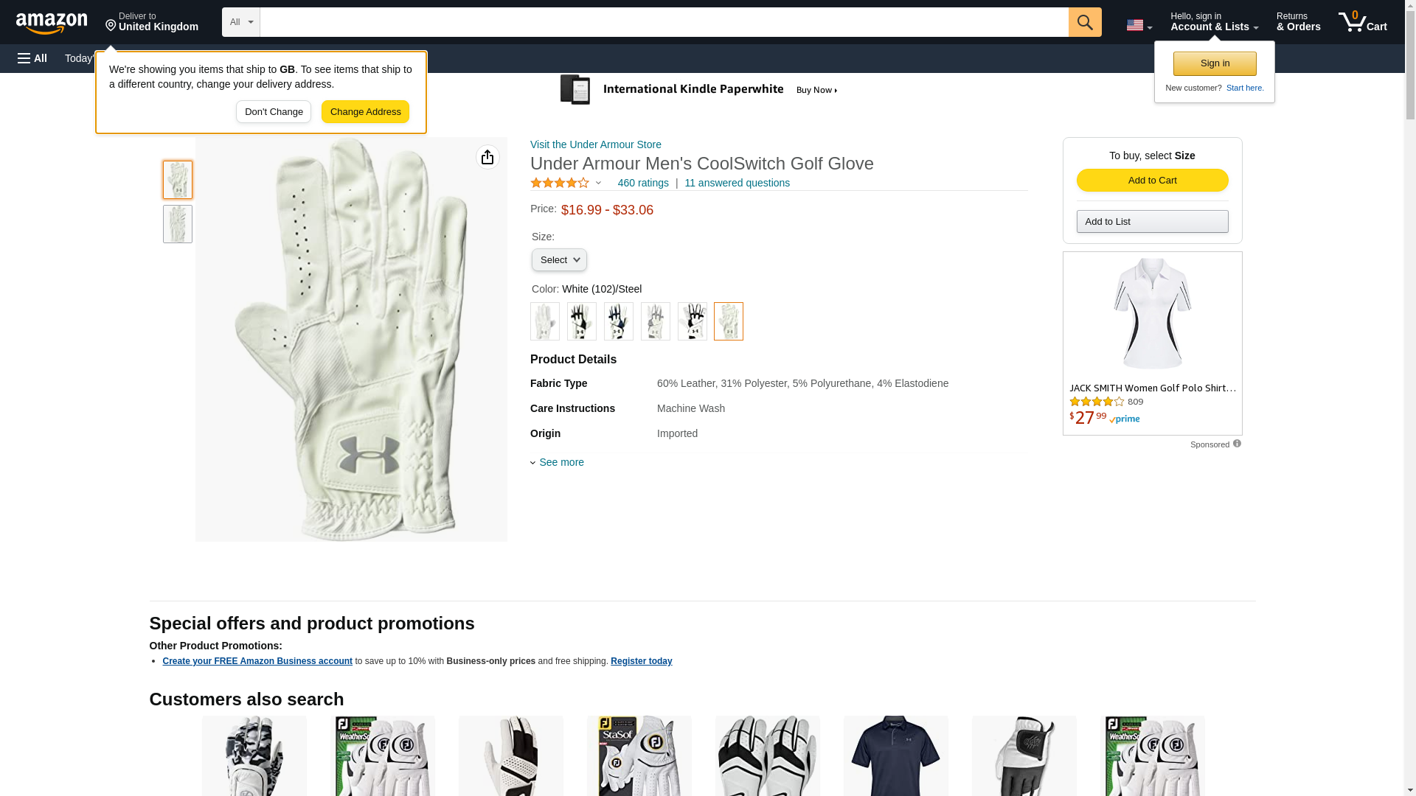Click the share icon on product image
The height and width of the screenshot is (796, 1416).
coord(487,157)
